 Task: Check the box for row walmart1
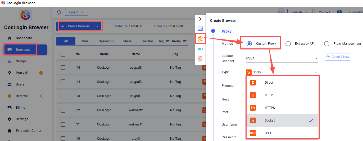[x=63, y=124]
